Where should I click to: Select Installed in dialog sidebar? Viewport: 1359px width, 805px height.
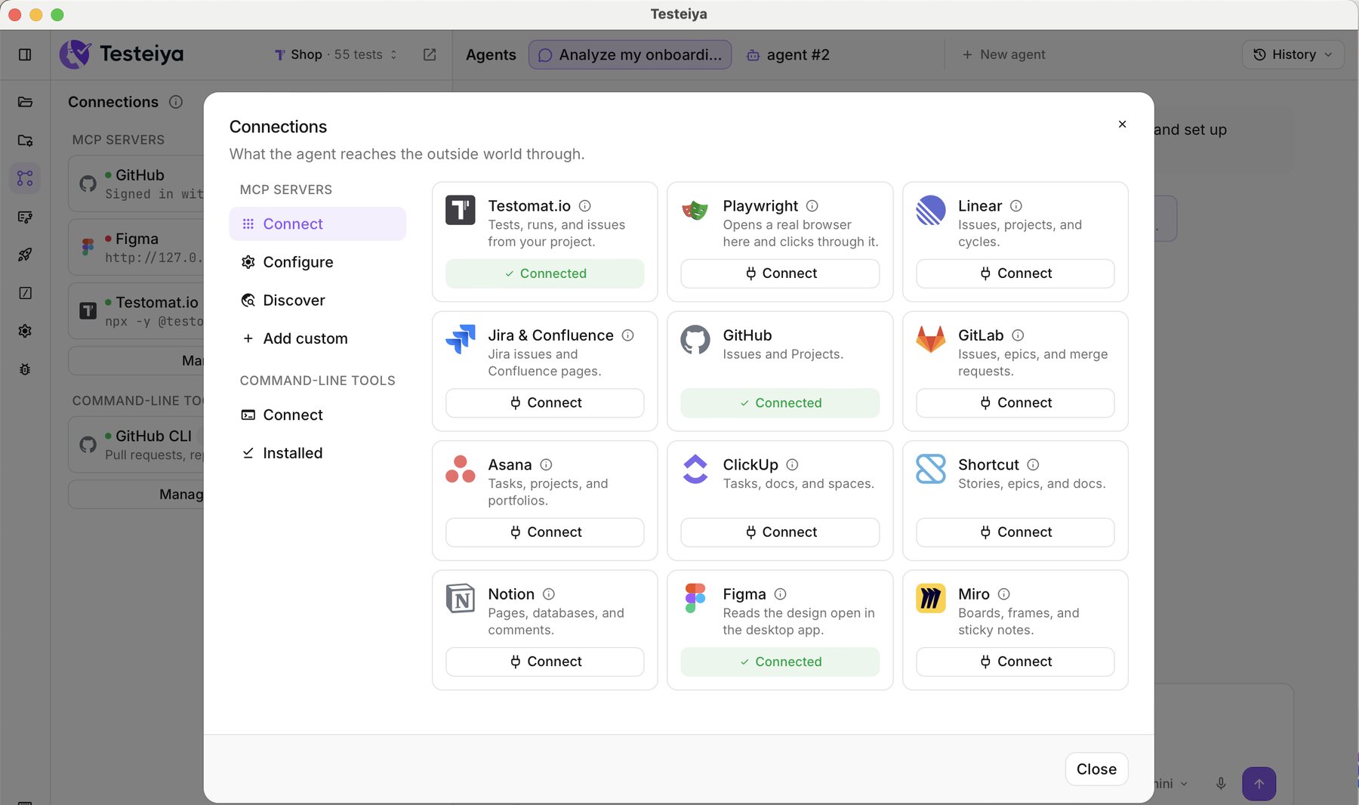(317, 453)
